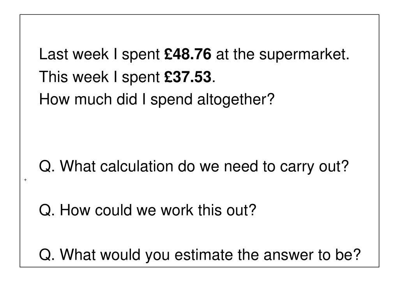This screenshot has width=399, height=299.
Task: Click the text 'Last week I spent'
Action: (x=99, y=55)
